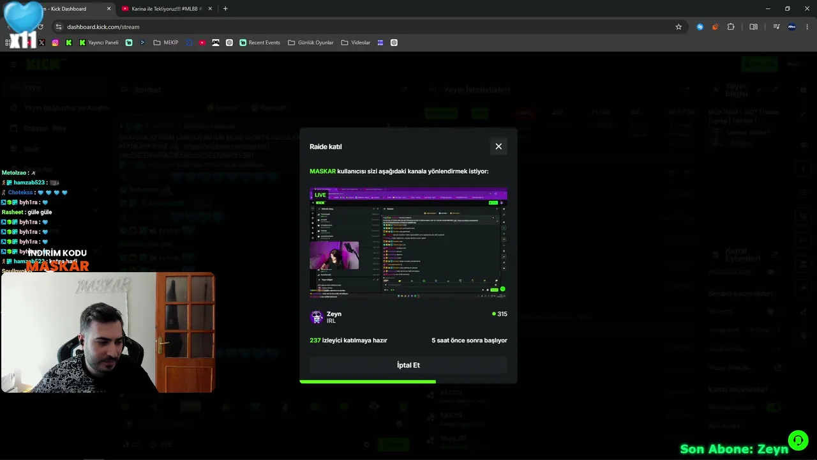Close the 'Karina ile Tekliyoruz!!!' tab
The width and height of the screenshot is (817, 460).
(209, 9)
